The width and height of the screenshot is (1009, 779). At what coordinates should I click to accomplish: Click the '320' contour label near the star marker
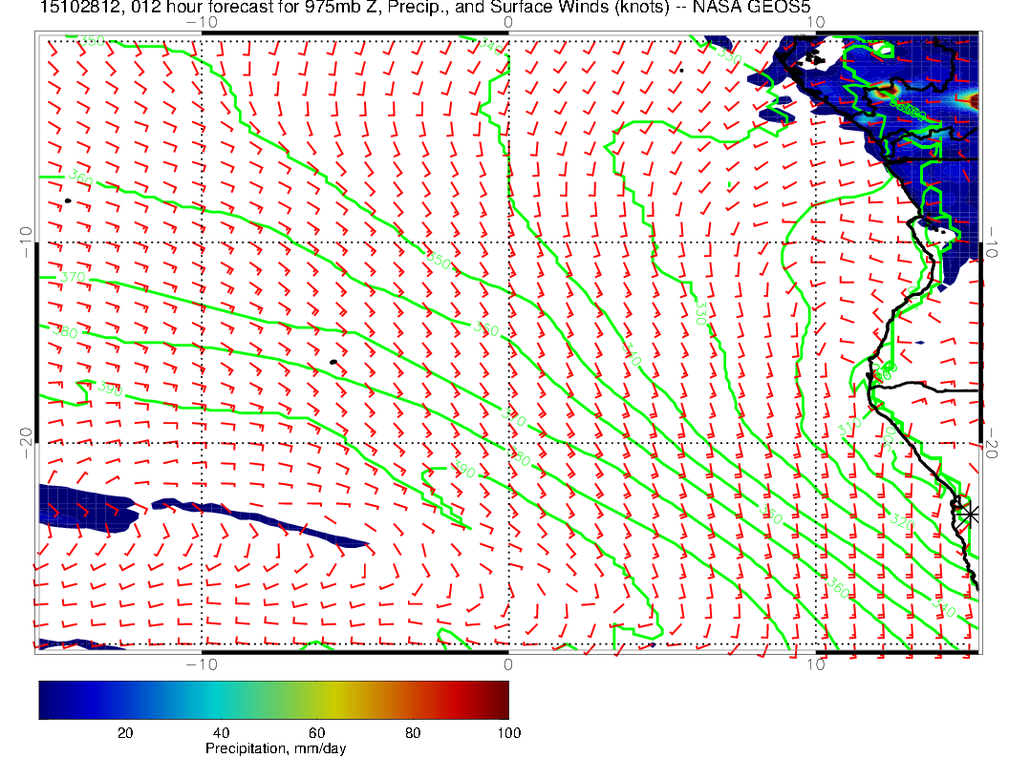(902, 521)
